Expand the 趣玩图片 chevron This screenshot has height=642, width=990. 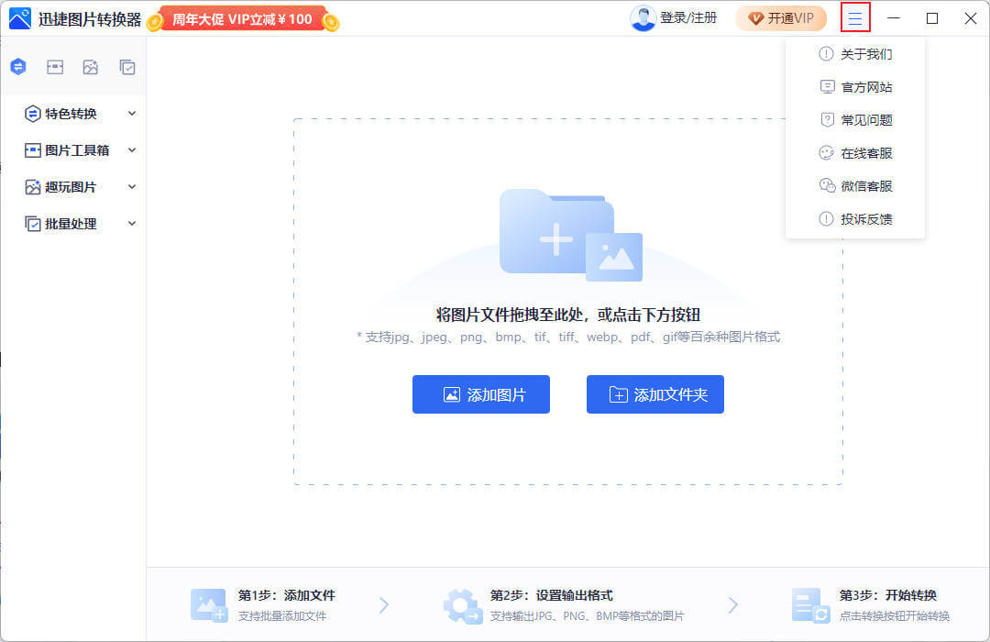pyautogui.click(x=132, y=187)
